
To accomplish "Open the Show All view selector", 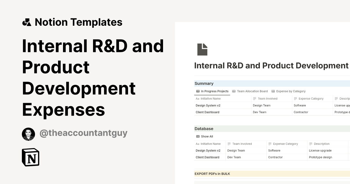I will point(206,136).
